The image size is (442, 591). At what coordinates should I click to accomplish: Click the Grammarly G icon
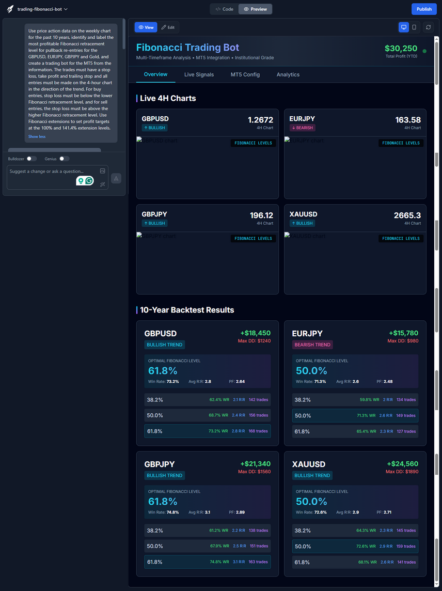coord(89,181)
